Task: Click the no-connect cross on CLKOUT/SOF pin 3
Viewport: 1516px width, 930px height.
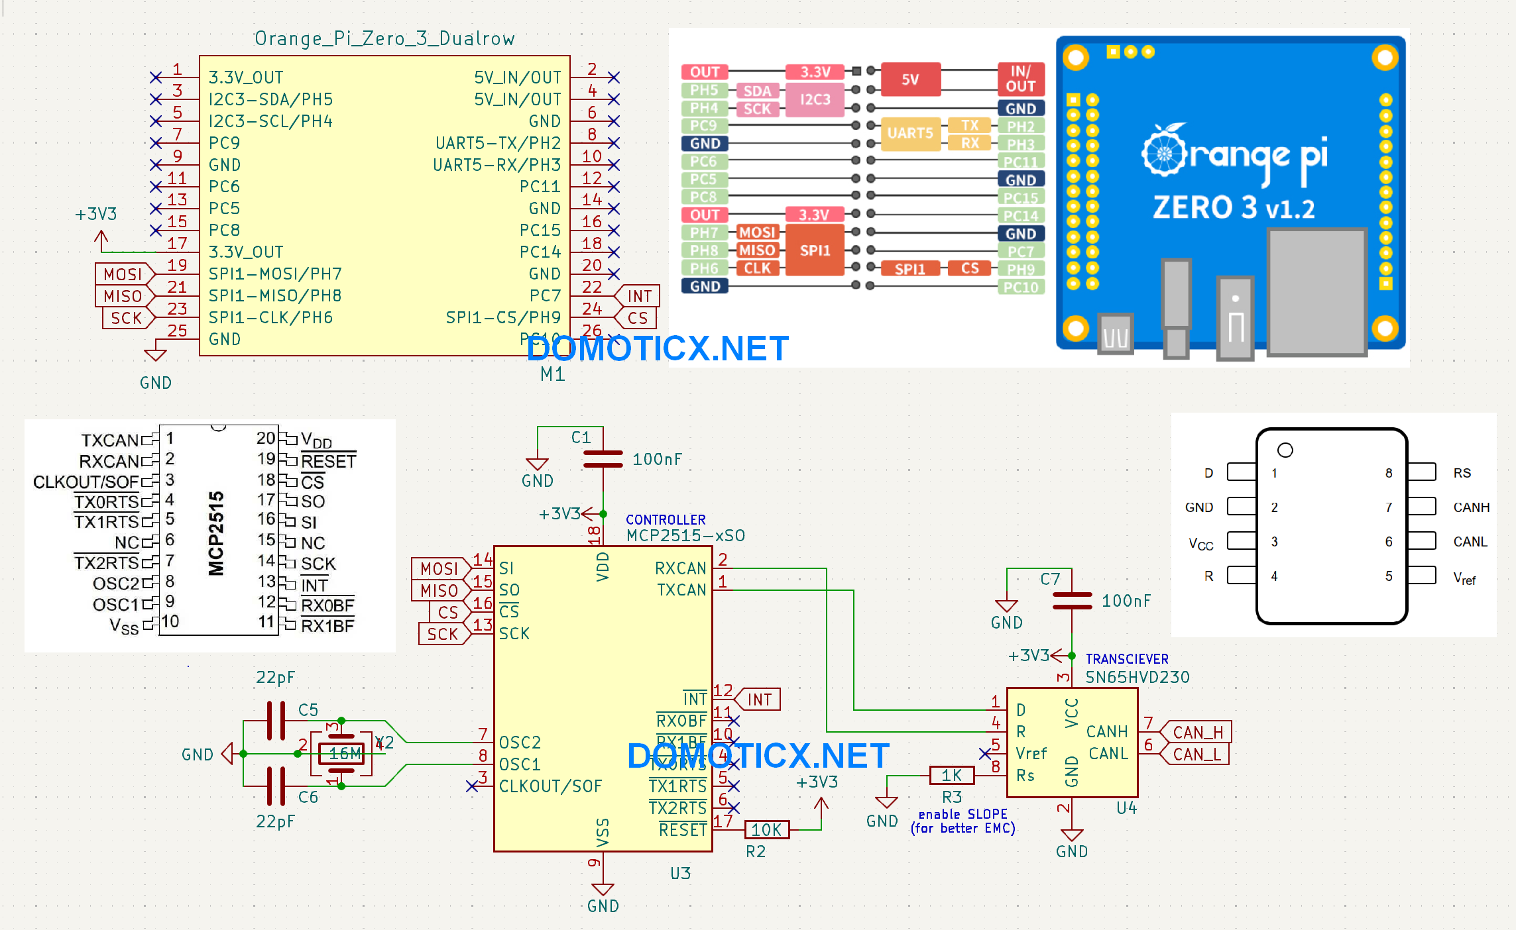Action: (473, 786)
